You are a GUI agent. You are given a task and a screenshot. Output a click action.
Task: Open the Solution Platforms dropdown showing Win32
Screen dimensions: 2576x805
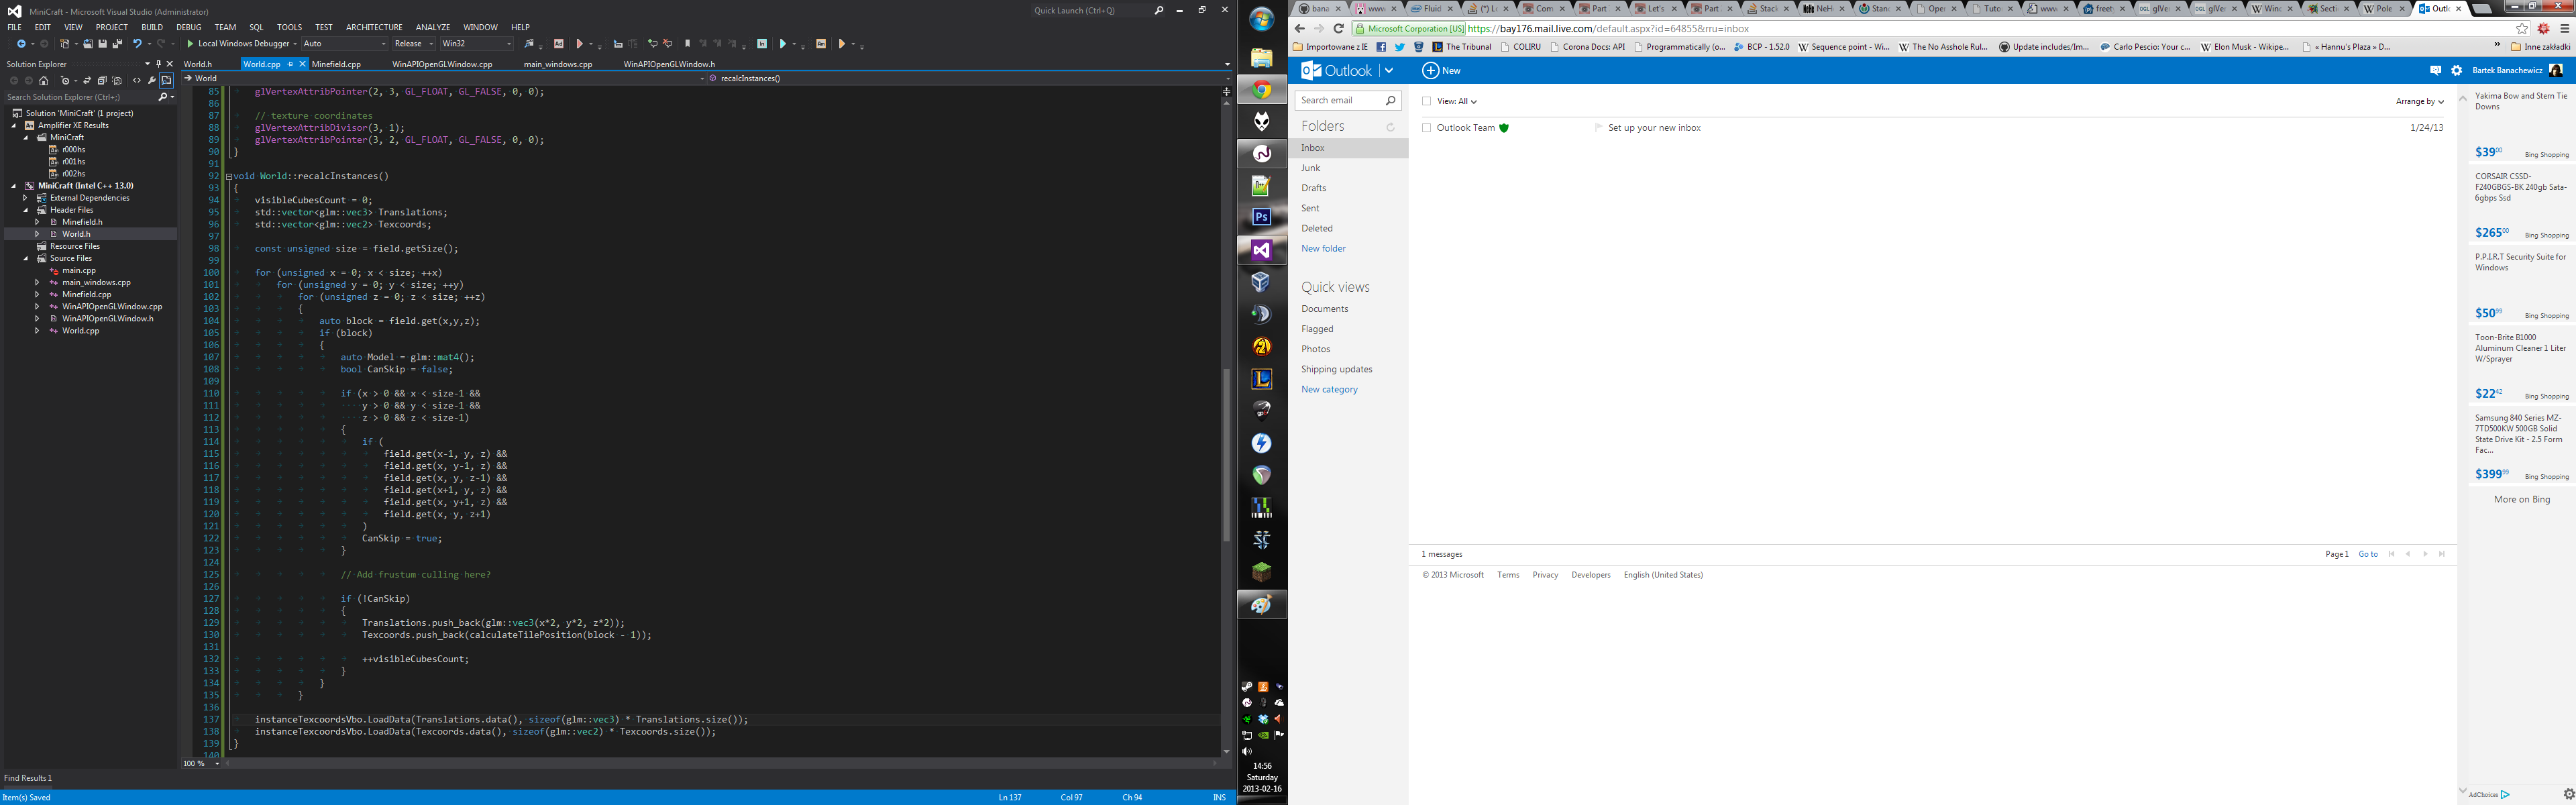click(x=477, y=44)
